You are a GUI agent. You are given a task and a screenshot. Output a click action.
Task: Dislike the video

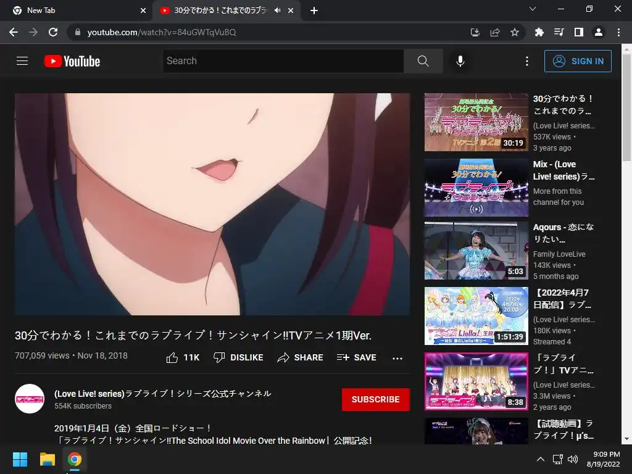tap(238, 357)
